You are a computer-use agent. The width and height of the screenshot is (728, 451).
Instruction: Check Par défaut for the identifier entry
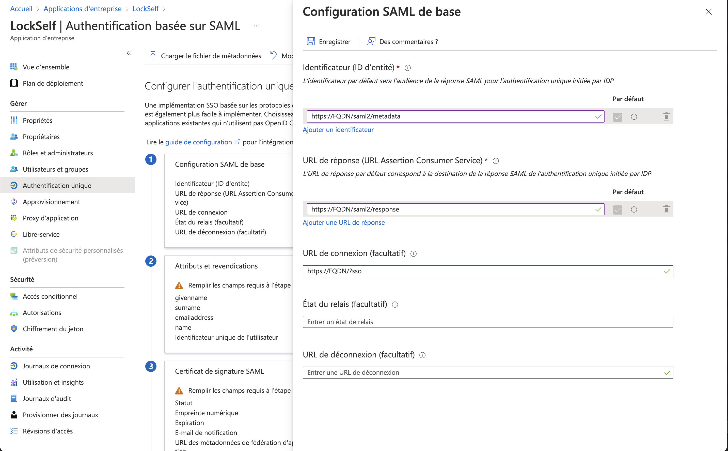[618, 117]
